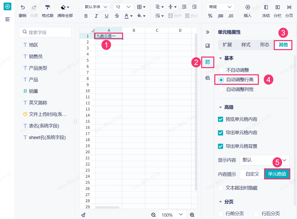This screenshot has width=297, height=219.
Task: Click the vertical alignment icon
Action: pyautogui.click(x=171, y=7)
